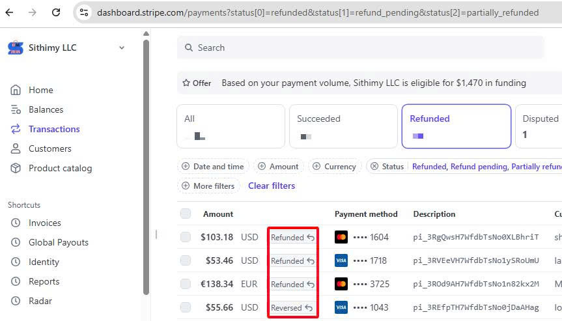The width and height of the screenshot is (562, 321).
Task: Click the Sithimy LLC account logo
Action: point(15,48)
